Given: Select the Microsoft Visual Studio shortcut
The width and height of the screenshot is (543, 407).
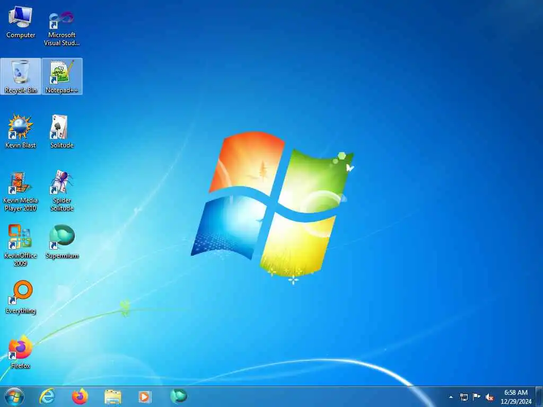Looking at the screenshot, I should [x=62, y=28].
